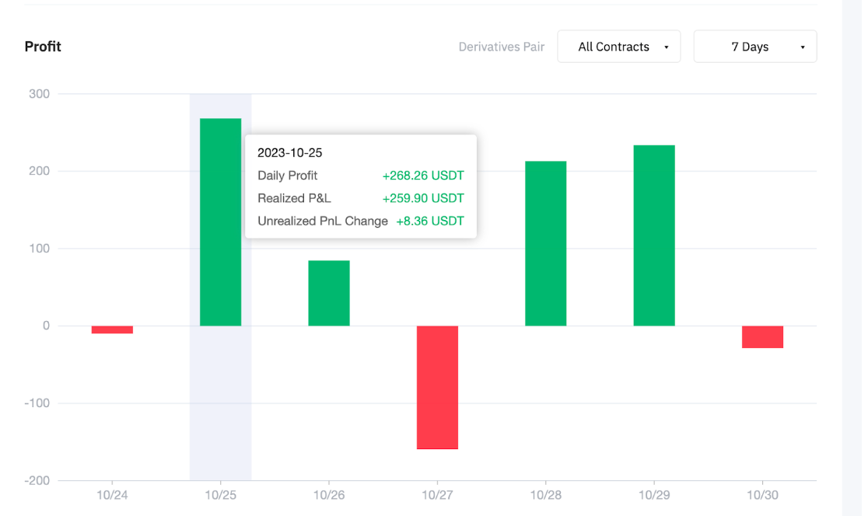Click the Derivatives Pair label
868x516 pixels.
(502, 47)
